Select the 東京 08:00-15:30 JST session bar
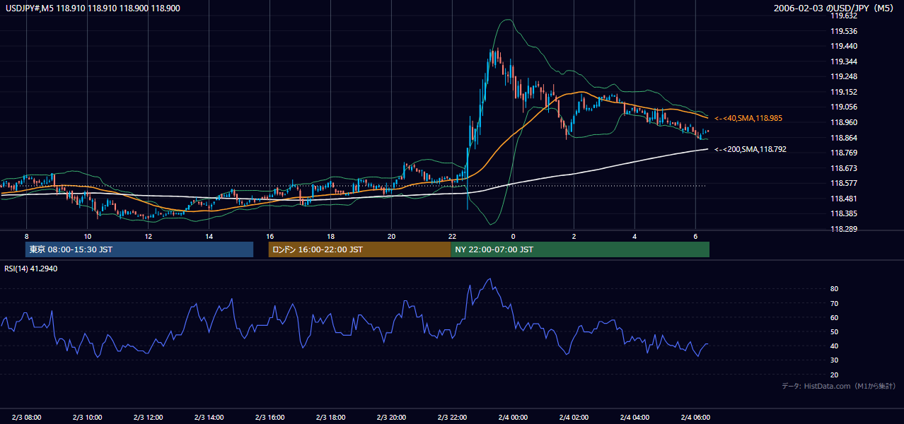 (139, 249)
